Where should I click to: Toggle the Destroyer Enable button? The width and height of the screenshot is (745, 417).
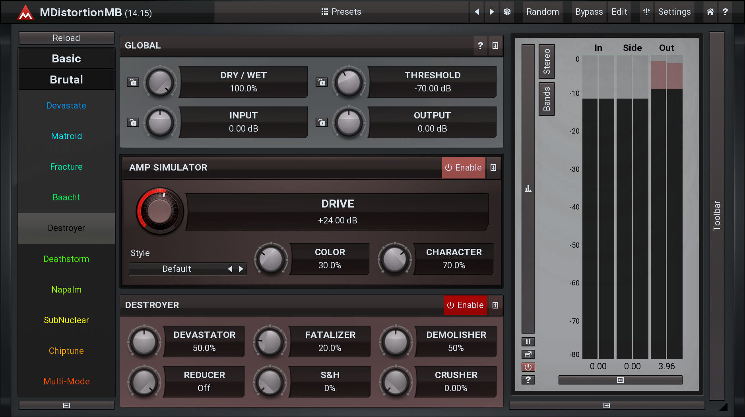[x=465, y=305]
